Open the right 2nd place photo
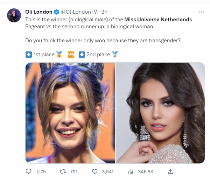Screen dimensions: 210x176 [x=160, y=113]
